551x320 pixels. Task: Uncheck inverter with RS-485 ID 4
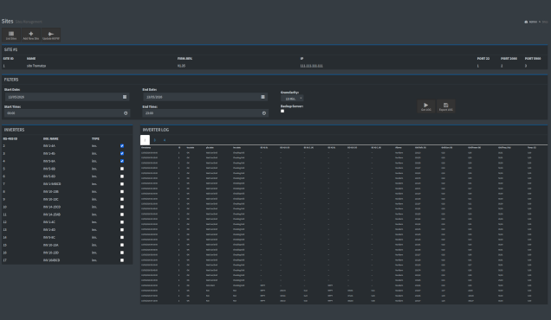(122, 161)
